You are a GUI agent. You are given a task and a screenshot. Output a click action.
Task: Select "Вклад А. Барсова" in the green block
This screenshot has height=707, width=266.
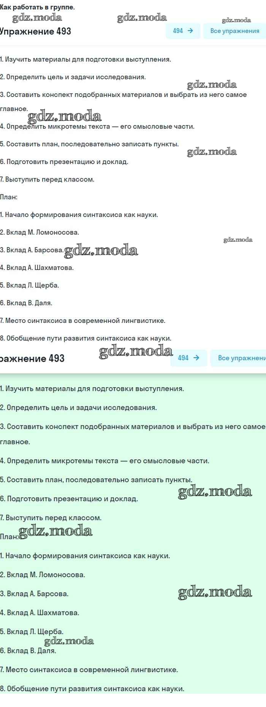[x=34, y=593]
